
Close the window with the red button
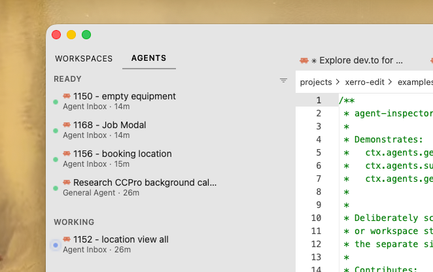(56, 35)
